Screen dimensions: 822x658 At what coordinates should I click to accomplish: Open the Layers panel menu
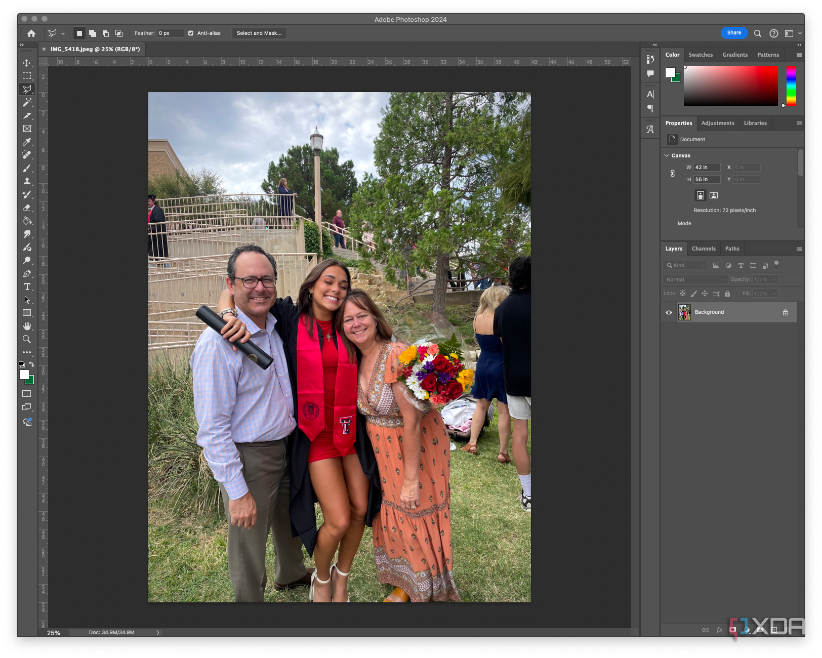pos(799,249)
